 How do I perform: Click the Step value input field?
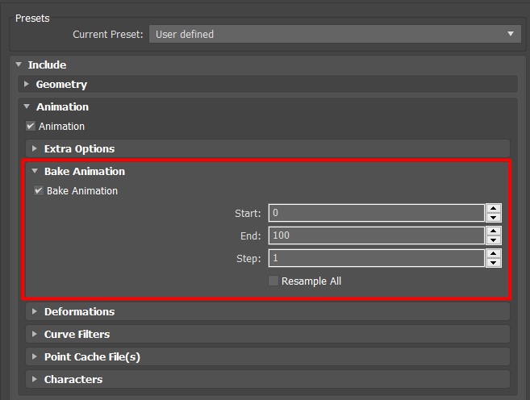pyautogui.click(x=377, y=258)
